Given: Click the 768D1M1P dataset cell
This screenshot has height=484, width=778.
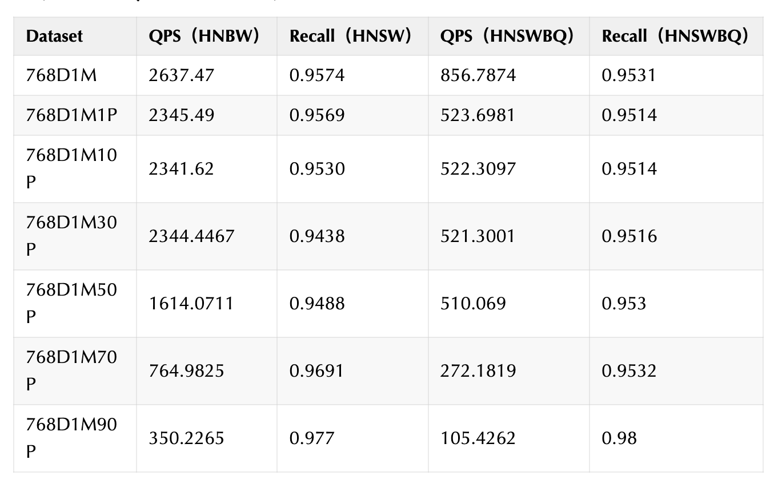Looking at the screenshot, I should pyautogui.click(x=71, y=115).
